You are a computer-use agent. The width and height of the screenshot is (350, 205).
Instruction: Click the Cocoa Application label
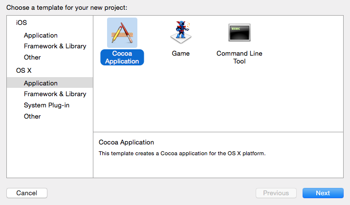(122, 57)
